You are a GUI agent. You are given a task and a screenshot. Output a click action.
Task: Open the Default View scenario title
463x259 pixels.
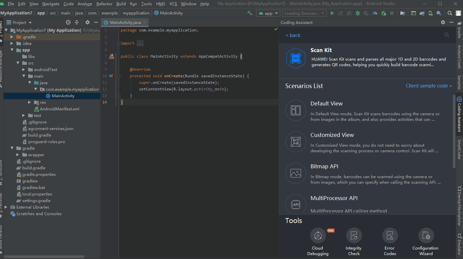327,103
